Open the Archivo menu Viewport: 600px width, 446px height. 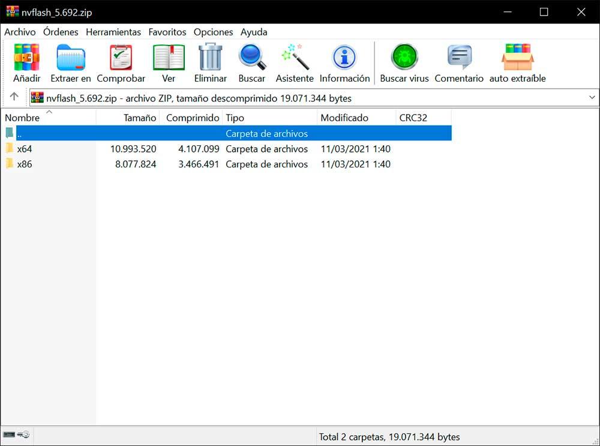pos(20,32)
